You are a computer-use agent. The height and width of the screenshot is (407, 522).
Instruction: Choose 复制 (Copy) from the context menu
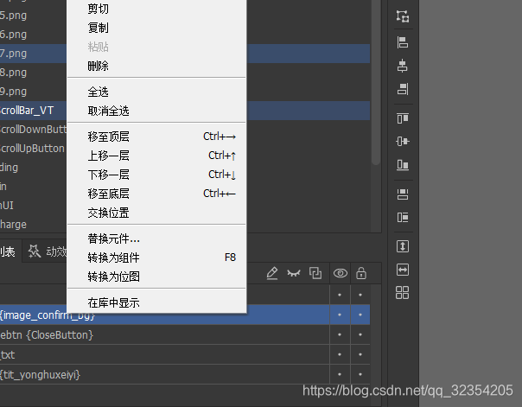[156, 28]
